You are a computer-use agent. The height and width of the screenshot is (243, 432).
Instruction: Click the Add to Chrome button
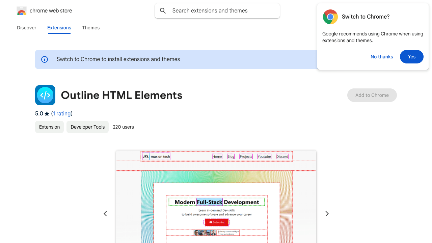pos(372,95)
